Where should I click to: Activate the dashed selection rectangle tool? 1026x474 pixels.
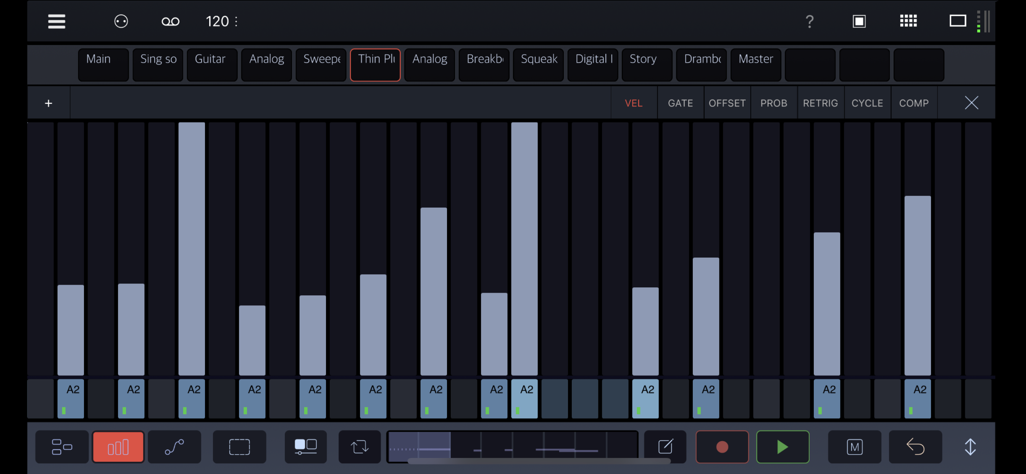239,447
